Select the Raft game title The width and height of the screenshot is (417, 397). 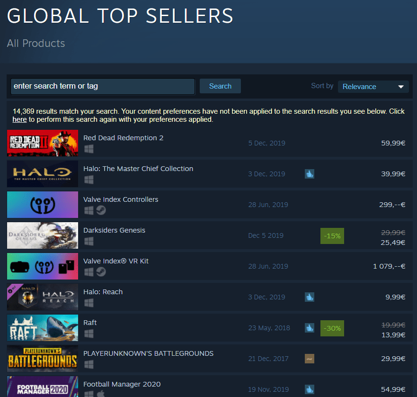[90, 323]
